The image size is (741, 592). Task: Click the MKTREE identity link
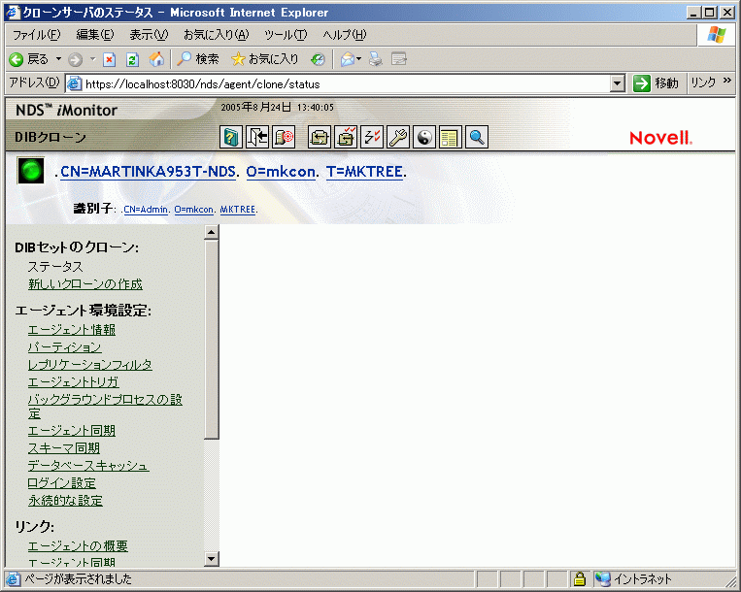click(x=238, y=210)
